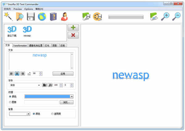185x131 pixels.
Task: Open the 文件(F) menu
Action: pyautogui.click(x=7, y=9)
